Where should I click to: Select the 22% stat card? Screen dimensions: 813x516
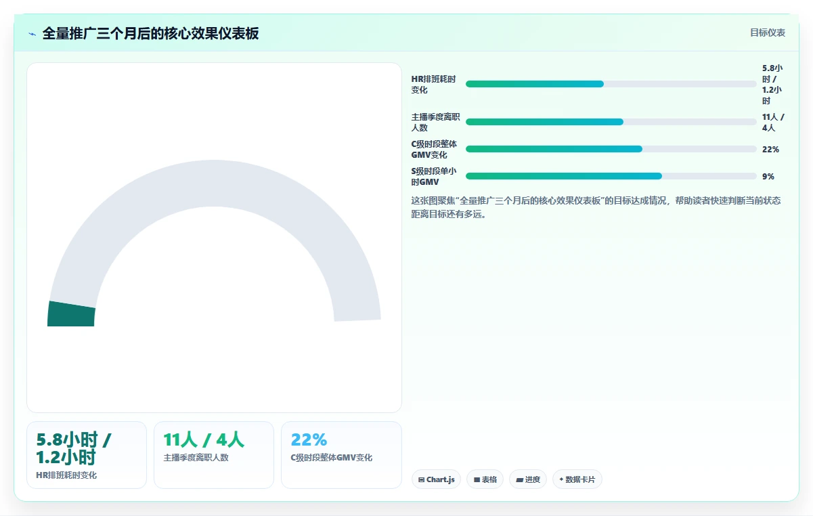(341, 455)
